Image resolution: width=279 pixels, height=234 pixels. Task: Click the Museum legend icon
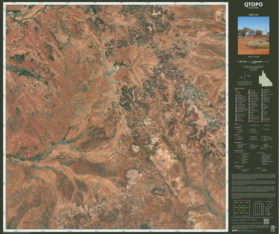(x=249, y=112)
